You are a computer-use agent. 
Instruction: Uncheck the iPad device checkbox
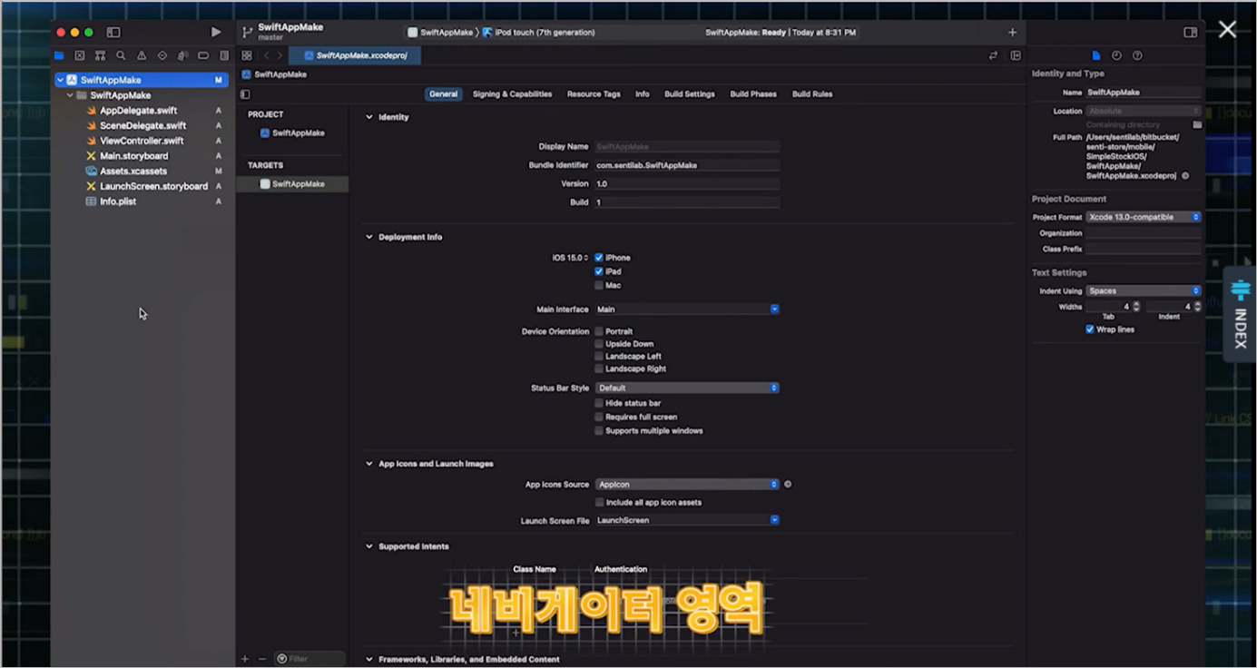(599, 271)
